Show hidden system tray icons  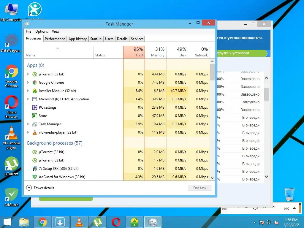(x=254, y=223)
